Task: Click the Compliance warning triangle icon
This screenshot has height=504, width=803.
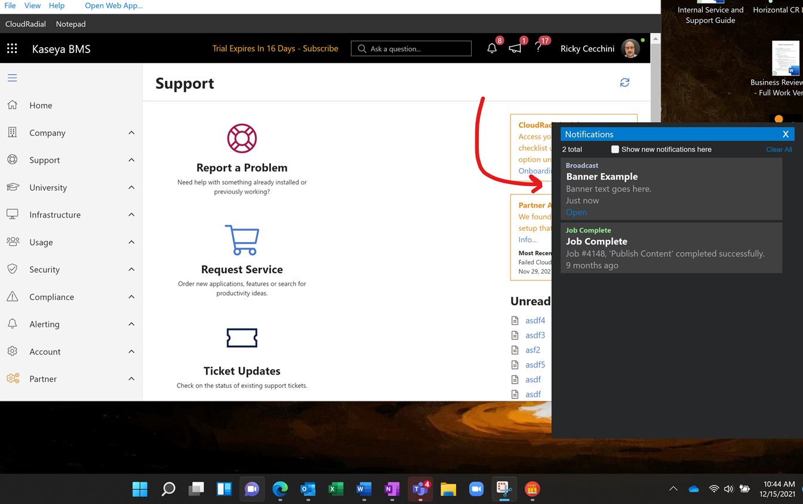Action: (12, 296)
